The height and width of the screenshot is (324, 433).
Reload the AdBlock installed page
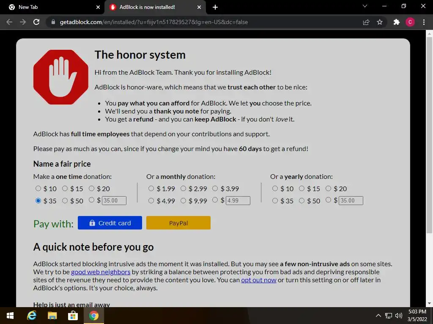[x=36, y=22]
